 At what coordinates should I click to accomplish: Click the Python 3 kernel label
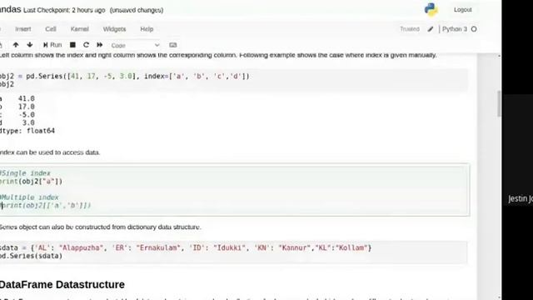click(x=455, y=29)
